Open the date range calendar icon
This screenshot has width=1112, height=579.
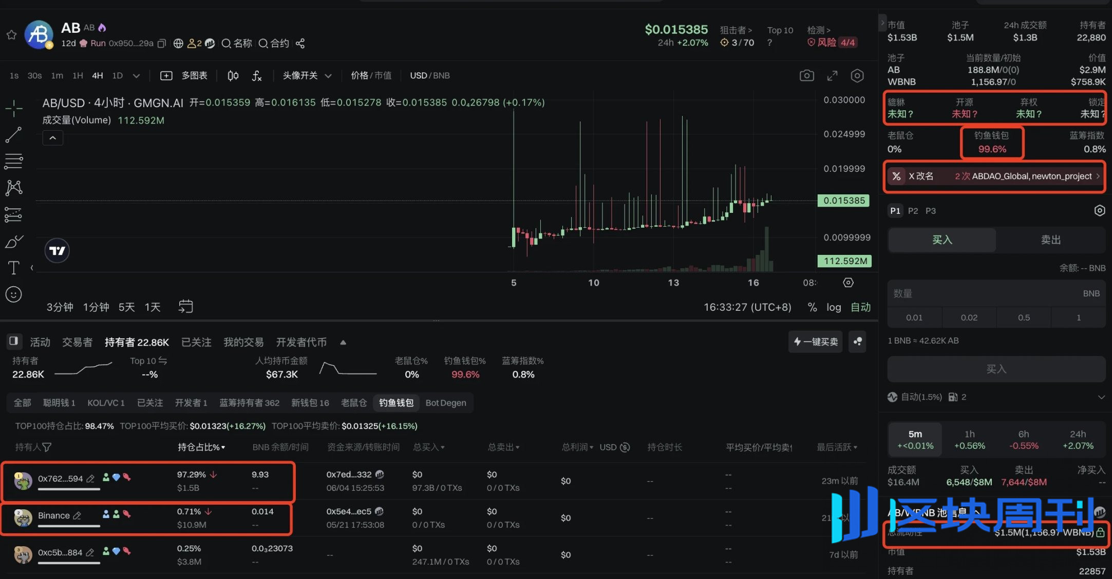[185, 307]
